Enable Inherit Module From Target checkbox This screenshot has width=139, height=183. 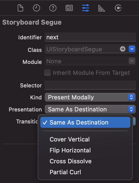[x=47, y=73]
